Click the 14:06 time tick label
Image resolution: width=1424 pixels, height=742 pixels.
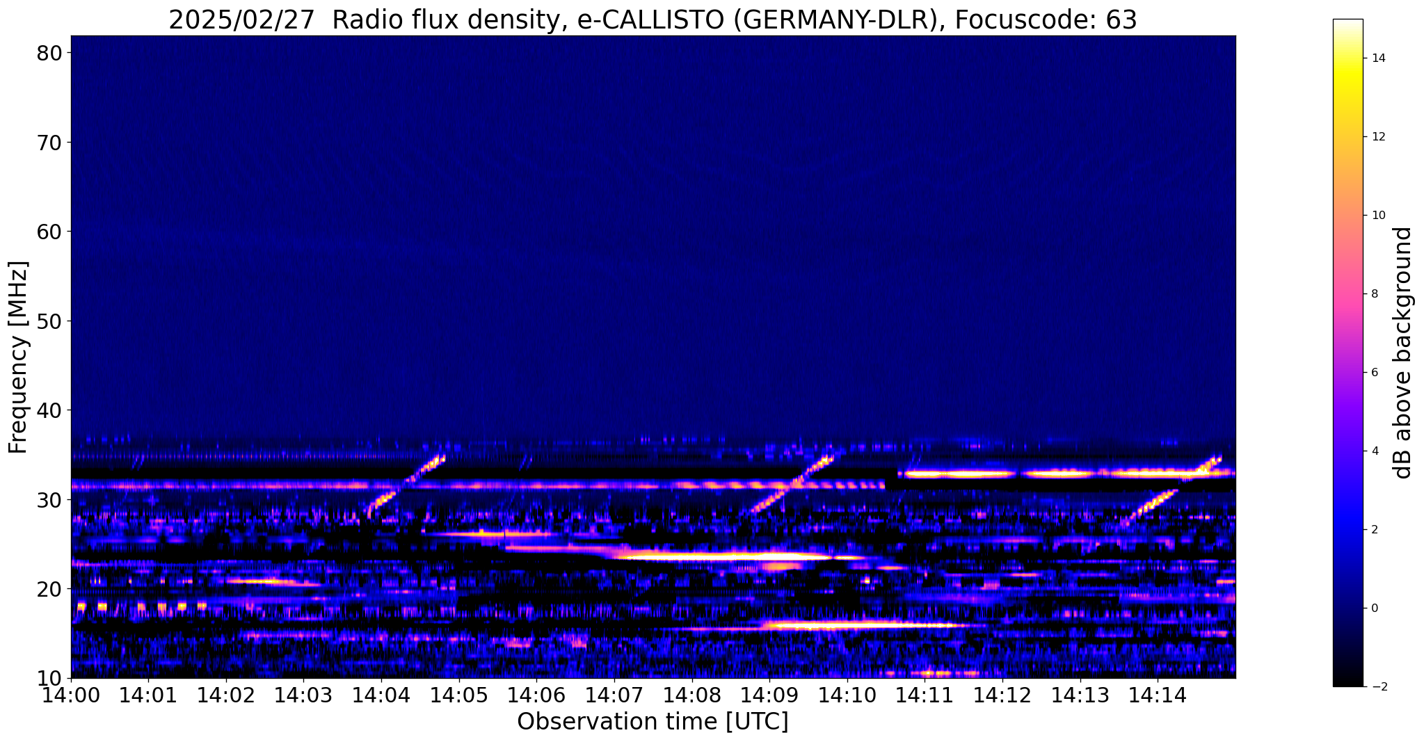pyautogui.click(x=536, y=695)
